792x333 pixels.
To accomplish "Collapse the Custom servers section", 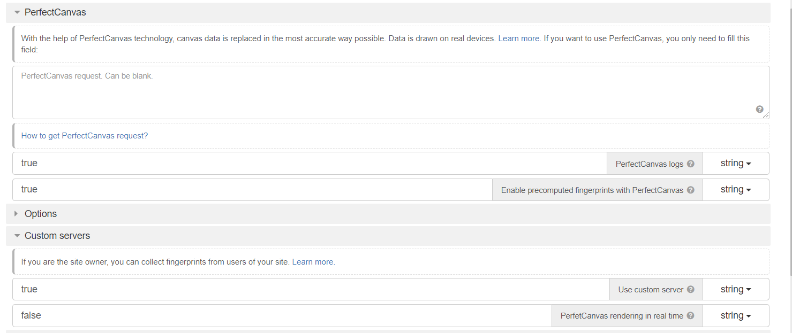I will (17, 236).
